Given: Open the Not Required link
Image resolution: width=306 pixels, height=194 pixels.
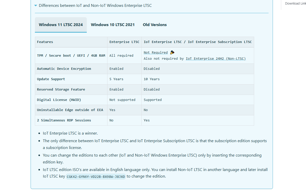Looking at the screenshot, I should [x=156, y=53].
